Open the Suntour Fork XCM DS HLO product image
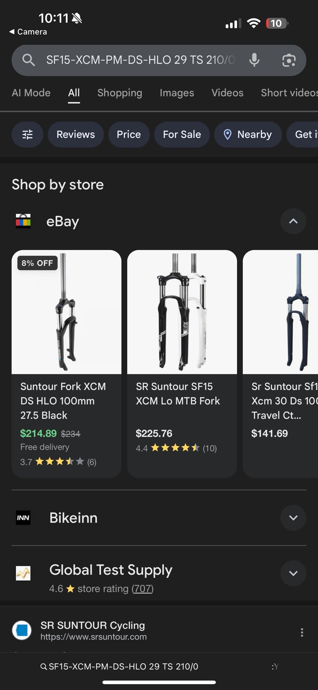Screen dimensions: 318x690 click(x=67, y=312)
